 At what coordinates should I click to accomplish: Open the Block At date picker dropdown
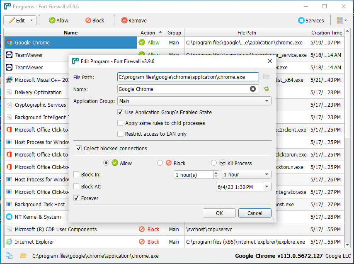pyautogui.click(x=267, y=187)
